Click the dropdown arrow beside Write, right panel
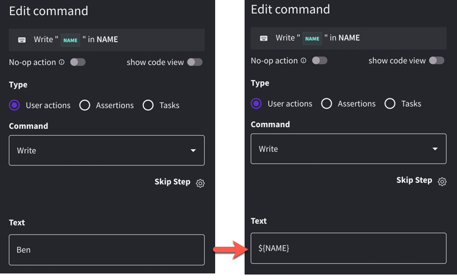Image resolution: width=457 pixels, height=280 pixels. [435, 149]
